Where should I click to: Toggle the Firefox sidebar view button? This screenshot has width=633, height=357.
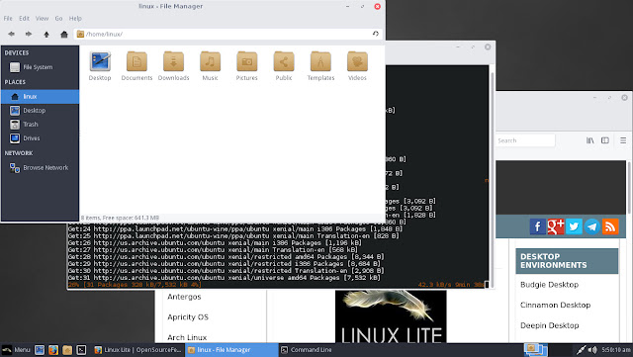(604, 140)
